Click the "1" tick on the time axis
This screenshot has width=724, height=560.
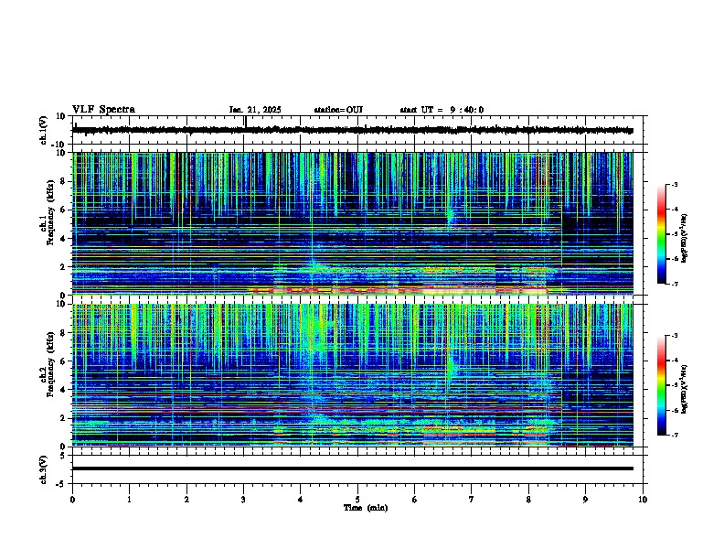tap(129, 500)
